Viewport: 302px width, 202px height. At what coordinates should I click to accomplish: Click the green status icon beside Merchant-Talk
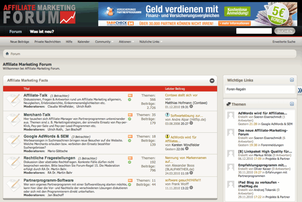pos(130,119)
